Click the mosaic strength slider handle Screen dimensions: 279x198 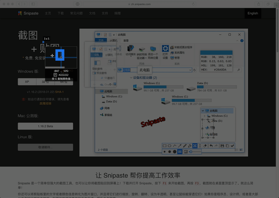pyautogui.click(x=191, y=152)
